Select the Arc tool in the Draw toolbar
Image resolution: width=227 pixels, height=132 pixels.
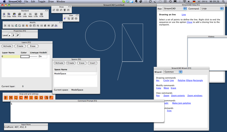61,10
